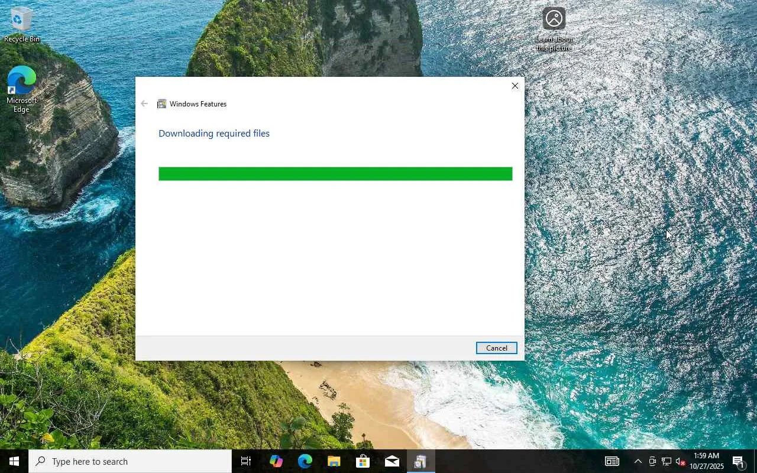Select the Microsoft Edge desktop shortcut
This screenshot has height=473, width=757.
[22, 89]
